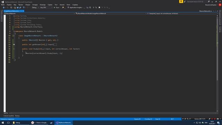
Task: Click the undo toolbar icon
Action: [x=24, y=8]
